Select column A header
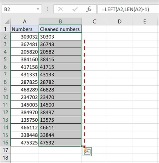Viewport: 159px width, 163px height. (x=24, y=22)
